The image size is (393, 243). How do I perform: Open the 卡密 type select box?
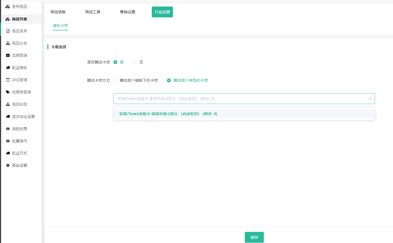[x=239, y=99]
